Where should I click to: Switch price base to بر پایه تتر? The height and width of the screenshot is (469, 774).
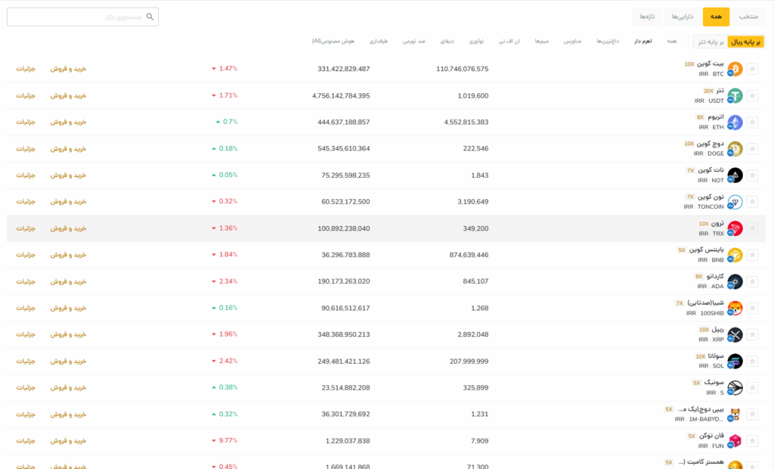point(711,42)
